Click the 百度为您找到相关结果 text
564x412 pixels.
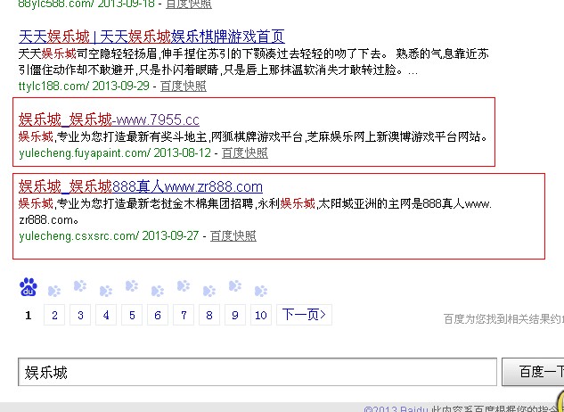tap(503, 319)
